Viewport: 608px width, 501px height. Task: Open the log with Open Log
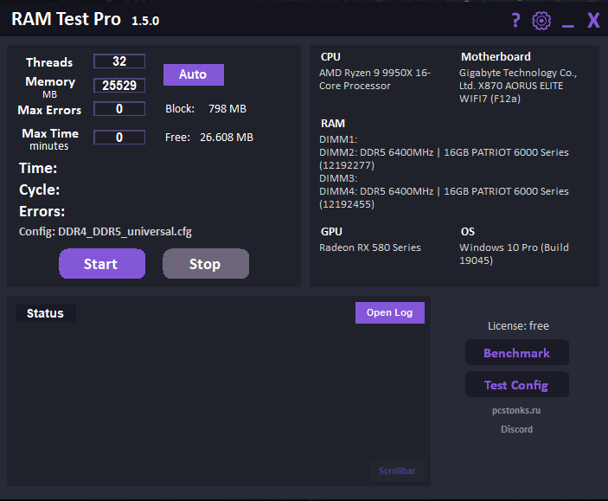390,312
